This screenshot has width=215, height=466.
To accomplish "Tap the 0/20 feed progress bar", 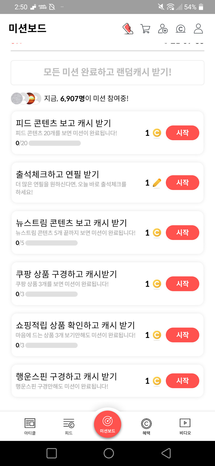I will [55, 143].
